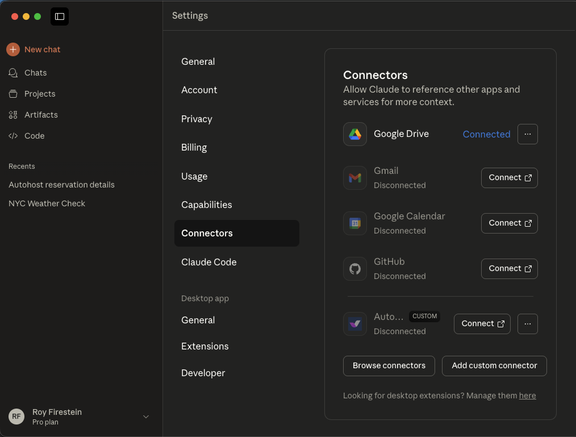Open Chats from the sidebar icon
Image resolution: width=576 pixels, height=437 pixels.
click(12, 73)
